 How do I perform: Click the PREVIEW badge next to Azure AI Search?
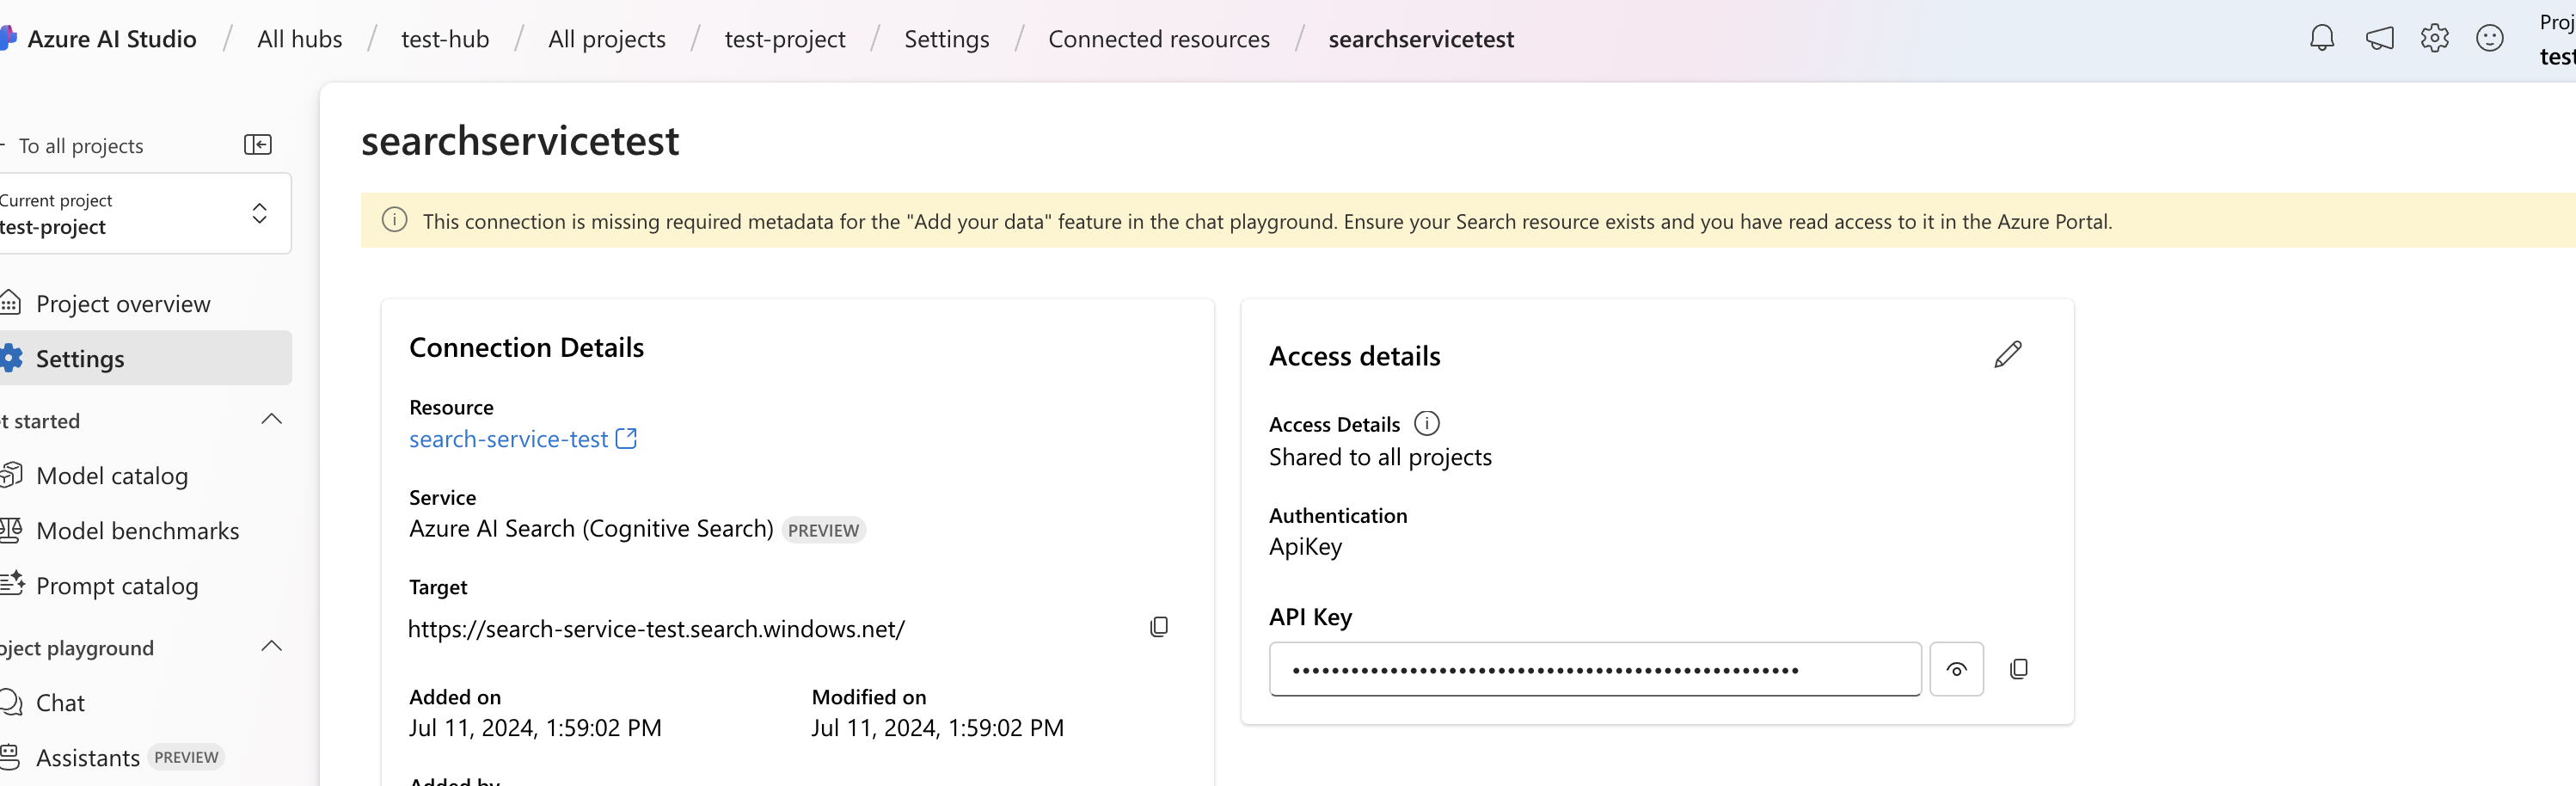[823, 530]
